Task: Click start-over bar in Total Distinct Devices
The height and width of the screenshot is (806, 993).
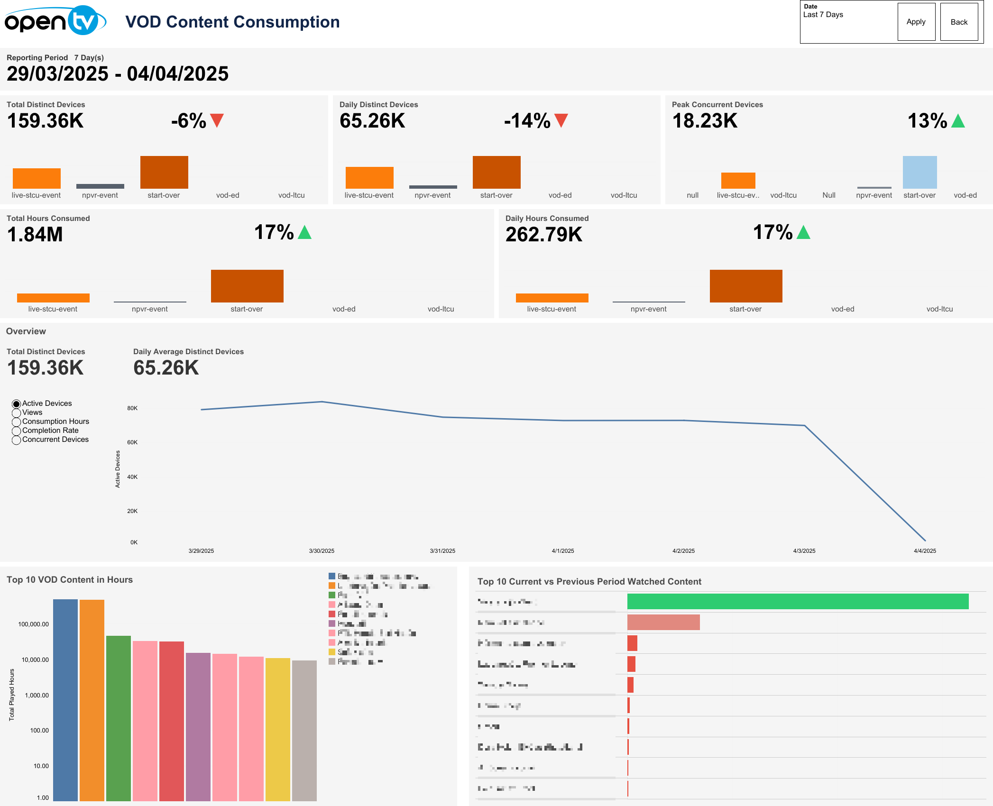Action: click(x=164, y=172)
